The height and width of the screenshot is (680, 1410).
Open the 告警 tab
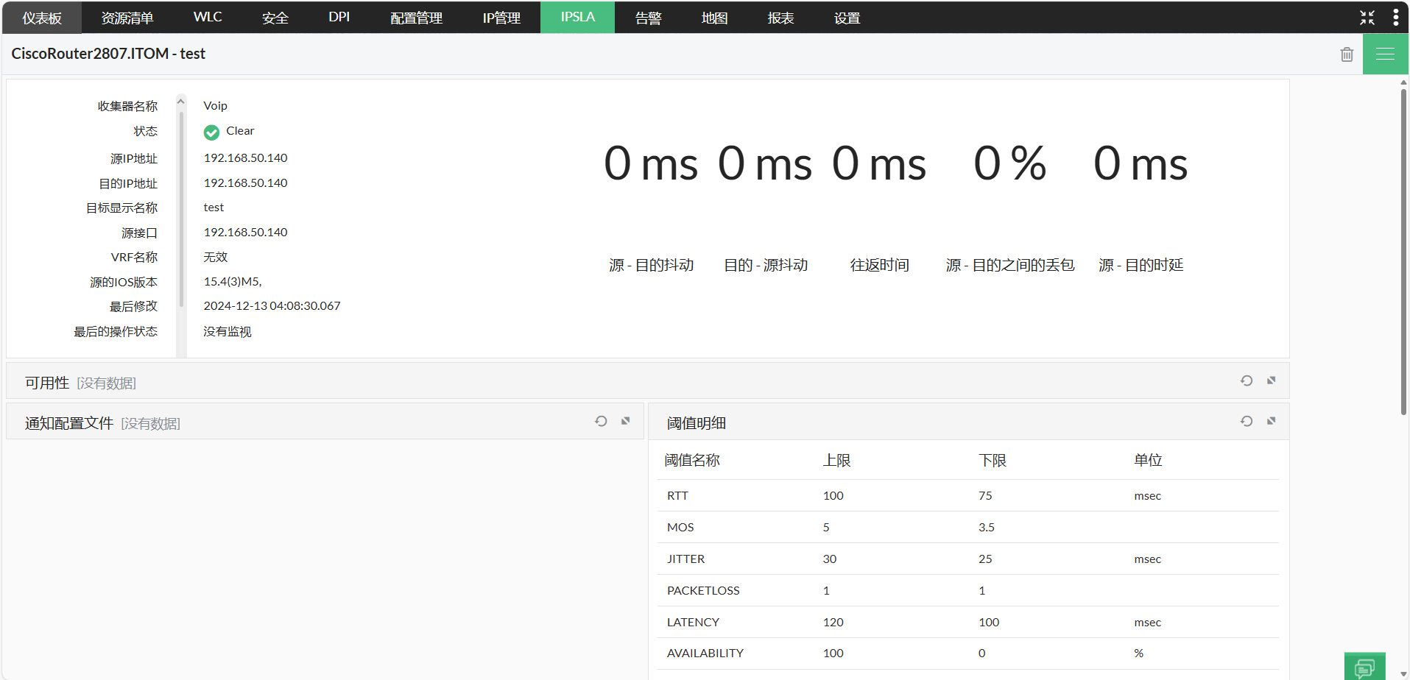(648, 18)
